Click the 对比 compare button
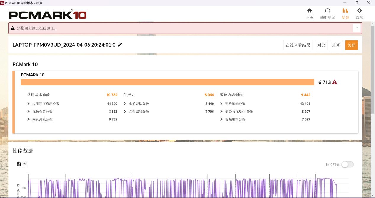The image size is (375, 198). pos(321,45)
